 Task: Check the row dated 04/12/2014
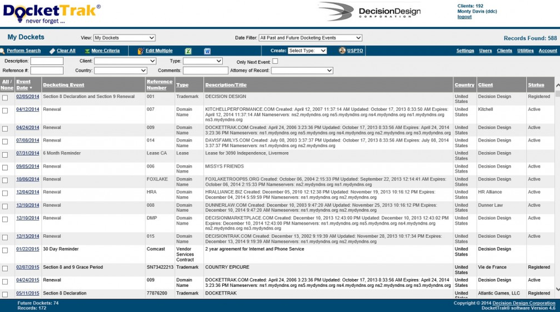tap(5, 111)
